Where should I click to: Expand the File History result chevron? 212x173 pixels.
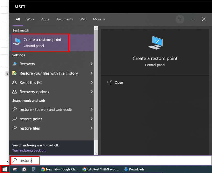[92, 73]
